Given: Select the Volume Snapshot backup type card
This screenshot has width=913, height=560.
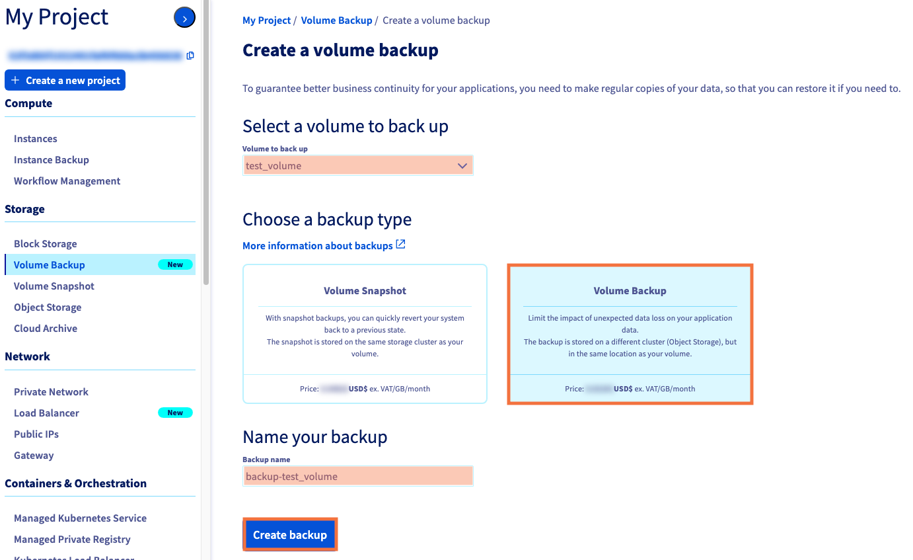Looking at the screenshot, I should (365, 334).
